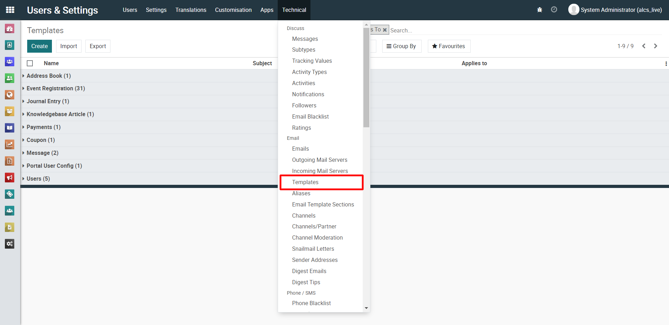This screenshot has height=325, width=669.
Task: Remove the search filter facet
Action: (385, 30)
